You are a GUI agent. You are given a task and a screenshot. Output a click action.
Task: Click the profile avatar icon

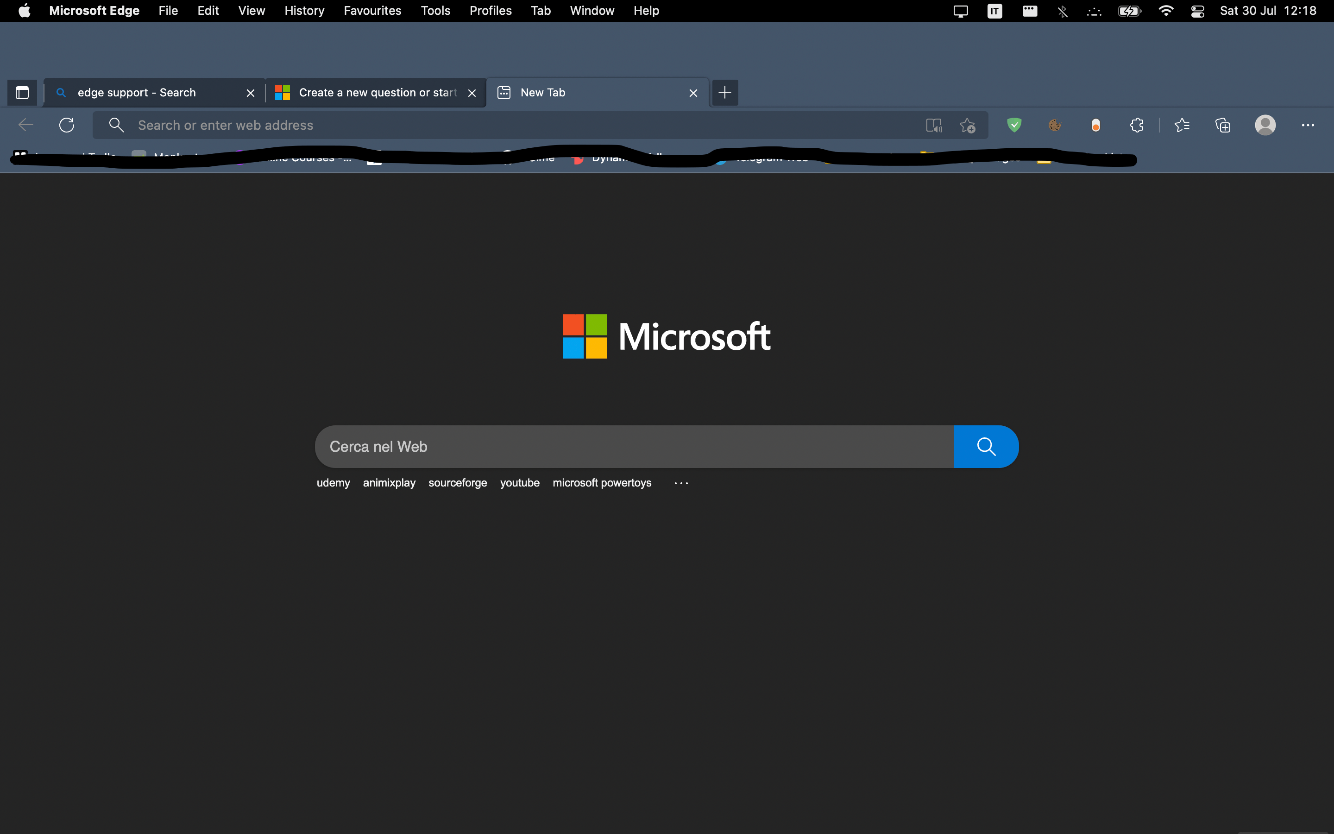1265,125
